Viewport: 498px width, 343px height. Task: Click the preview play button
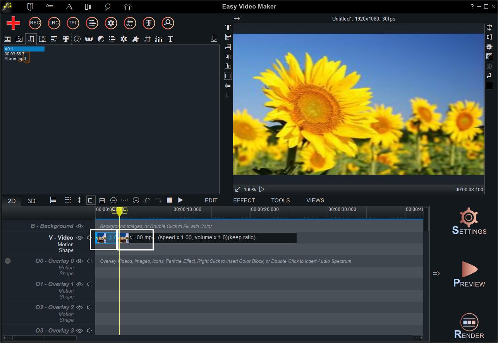[262, 189]
